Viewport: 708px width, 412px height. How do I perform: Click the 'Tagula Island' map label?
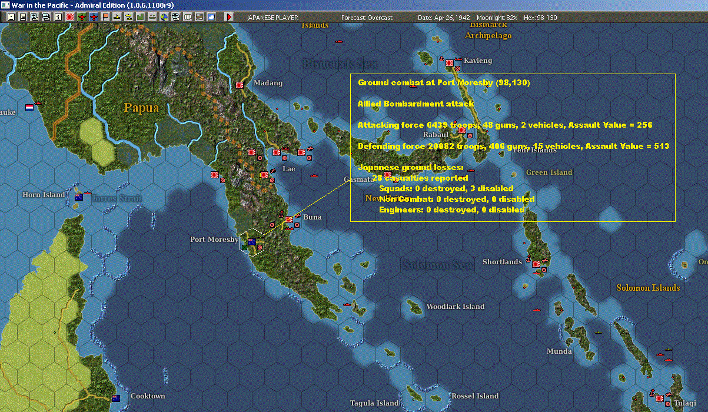point(375,403)
